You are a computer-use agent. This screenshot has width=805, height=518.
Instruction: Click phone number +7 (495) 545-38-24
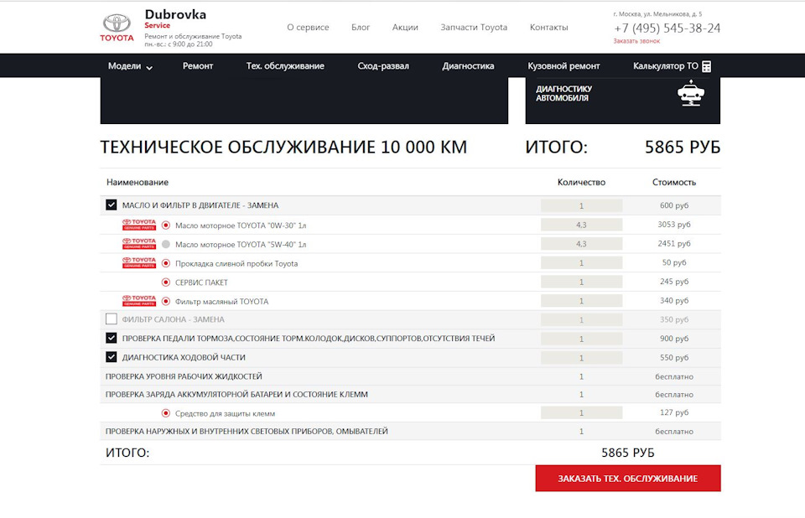[667, 28]
